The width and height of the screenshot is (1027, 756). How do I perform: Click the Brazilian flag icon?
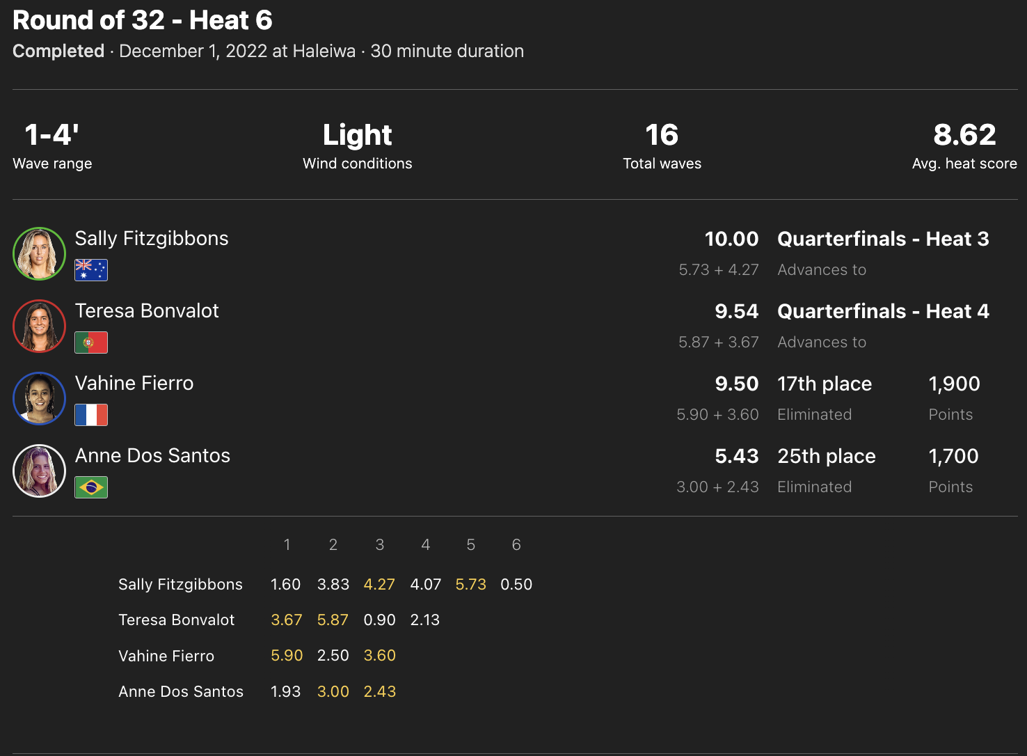click(x=91, y=487)
